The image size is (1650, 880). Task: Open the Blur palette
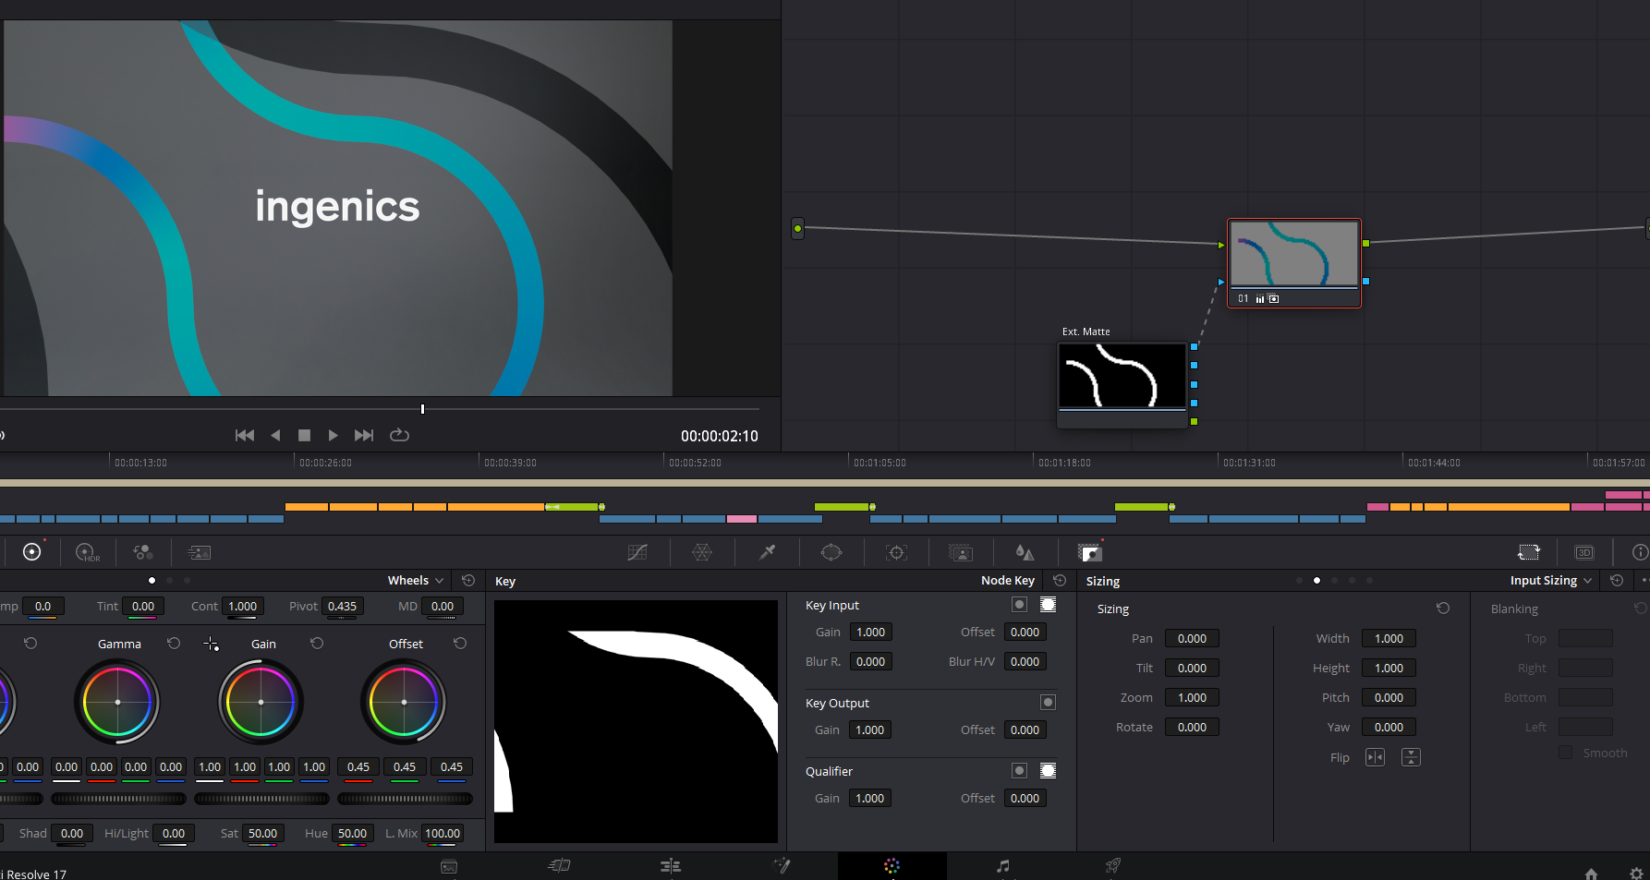[1025, 552]
